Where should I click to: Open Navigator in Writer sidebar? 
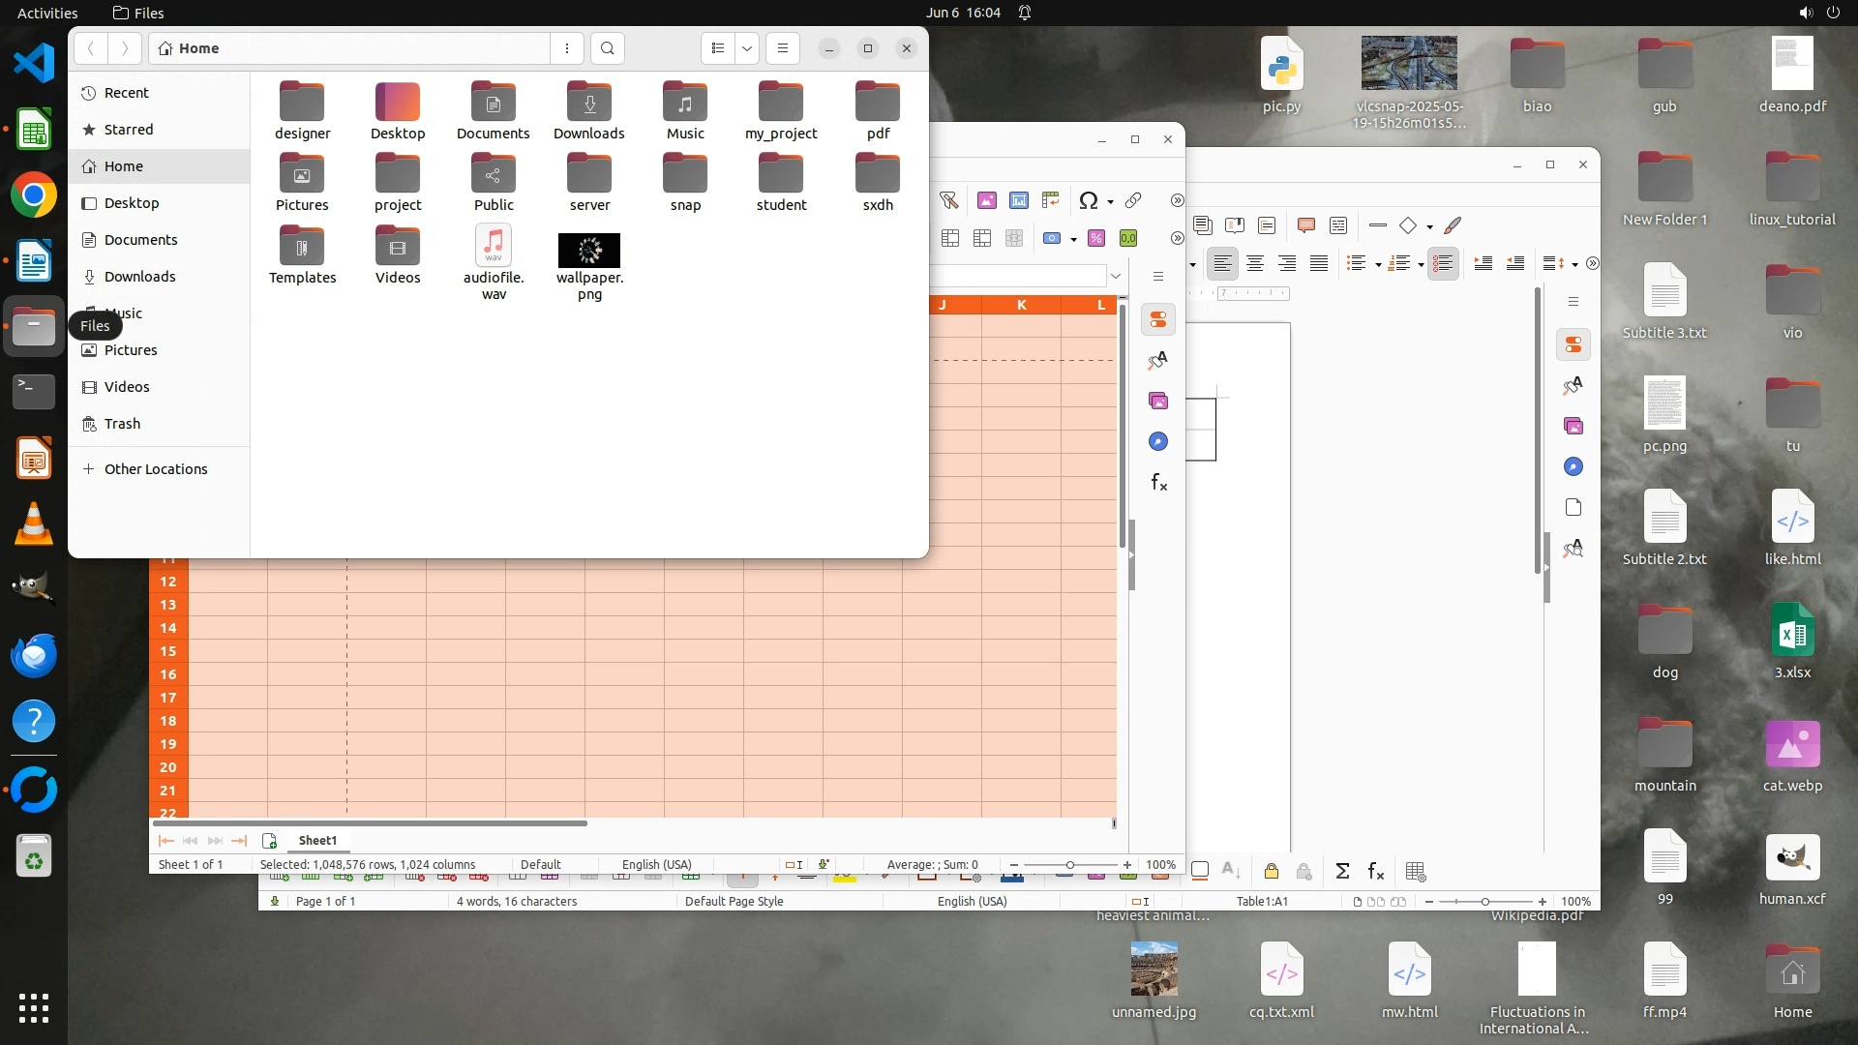click(1573, 466)
